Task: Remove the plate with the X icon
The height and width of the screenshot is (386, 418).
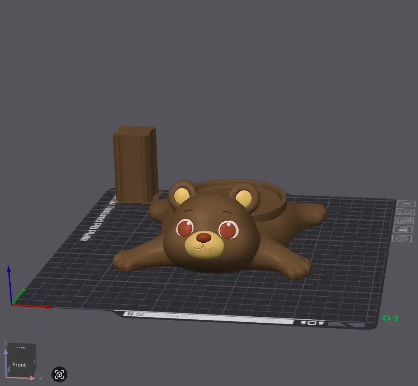Action: click(x=406, y=204)
